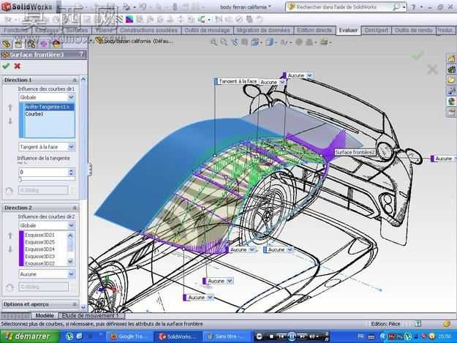Switch to Google Tra... taskbar button
Viewport: 457px width, 343px height.
coord(129,336)
